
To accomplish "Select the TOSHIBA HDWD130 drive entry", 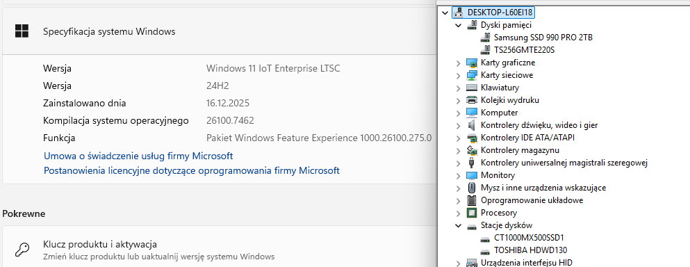I will click(x=531, y=250).
